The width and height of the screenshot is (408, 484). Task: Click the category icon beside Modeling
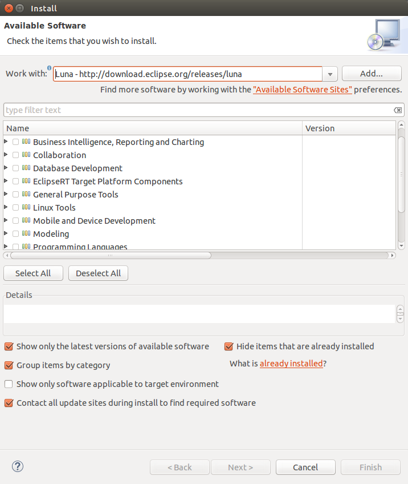(26, 233)
